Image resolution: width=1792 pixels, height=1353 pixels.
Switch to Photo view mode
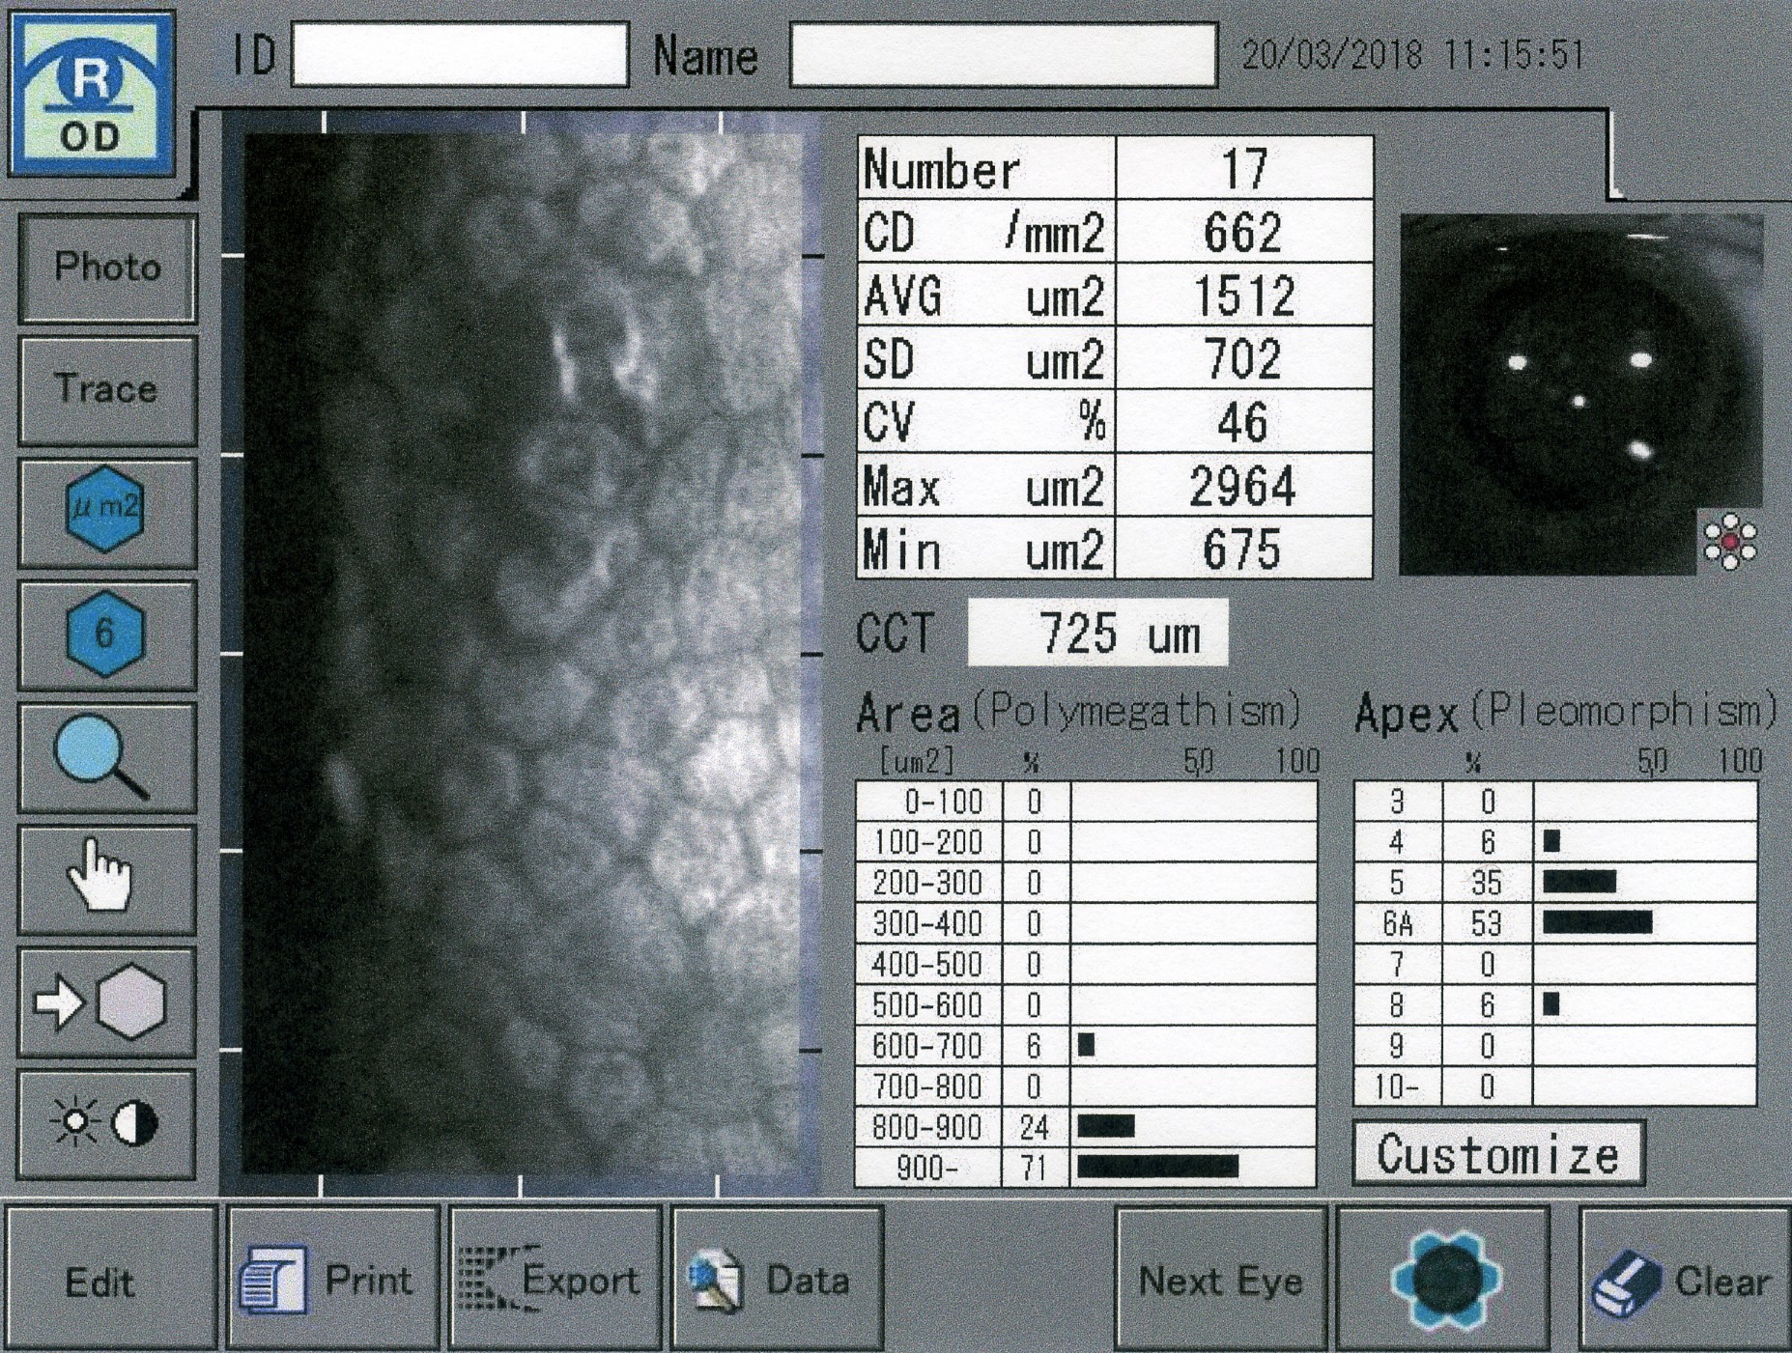click(106, 268)
